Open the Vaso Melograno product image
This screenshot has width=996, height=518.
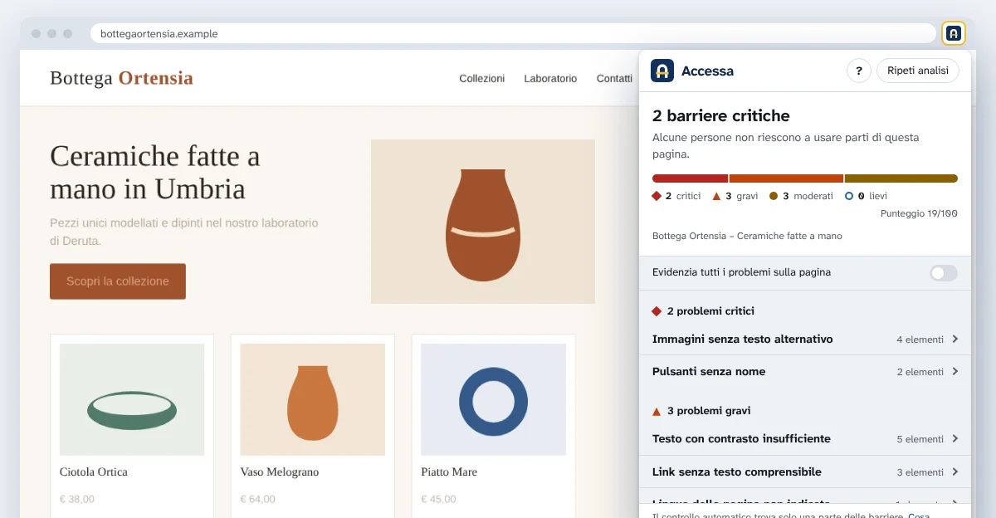tap(313, 399)
